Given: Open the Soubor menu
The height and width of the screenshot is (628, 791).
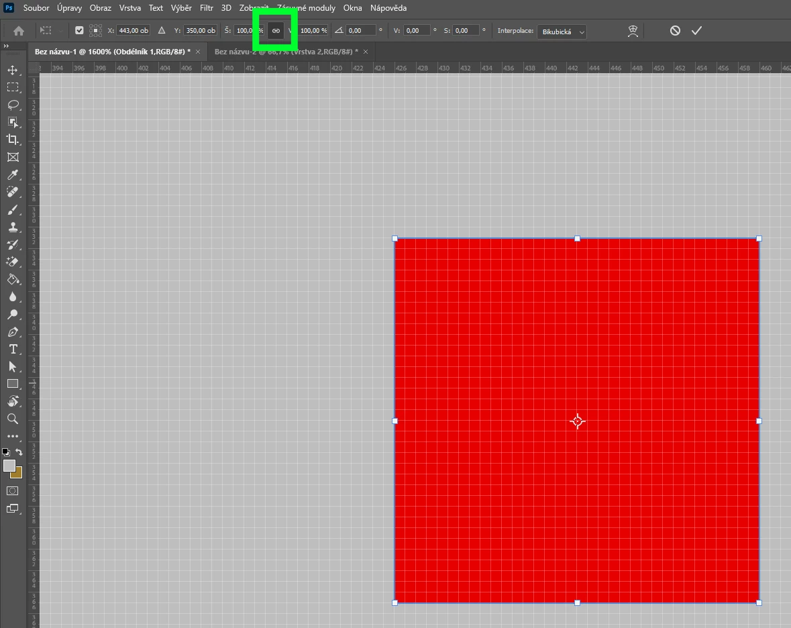Looking at the screenshot, I should (x=36, y=8).
